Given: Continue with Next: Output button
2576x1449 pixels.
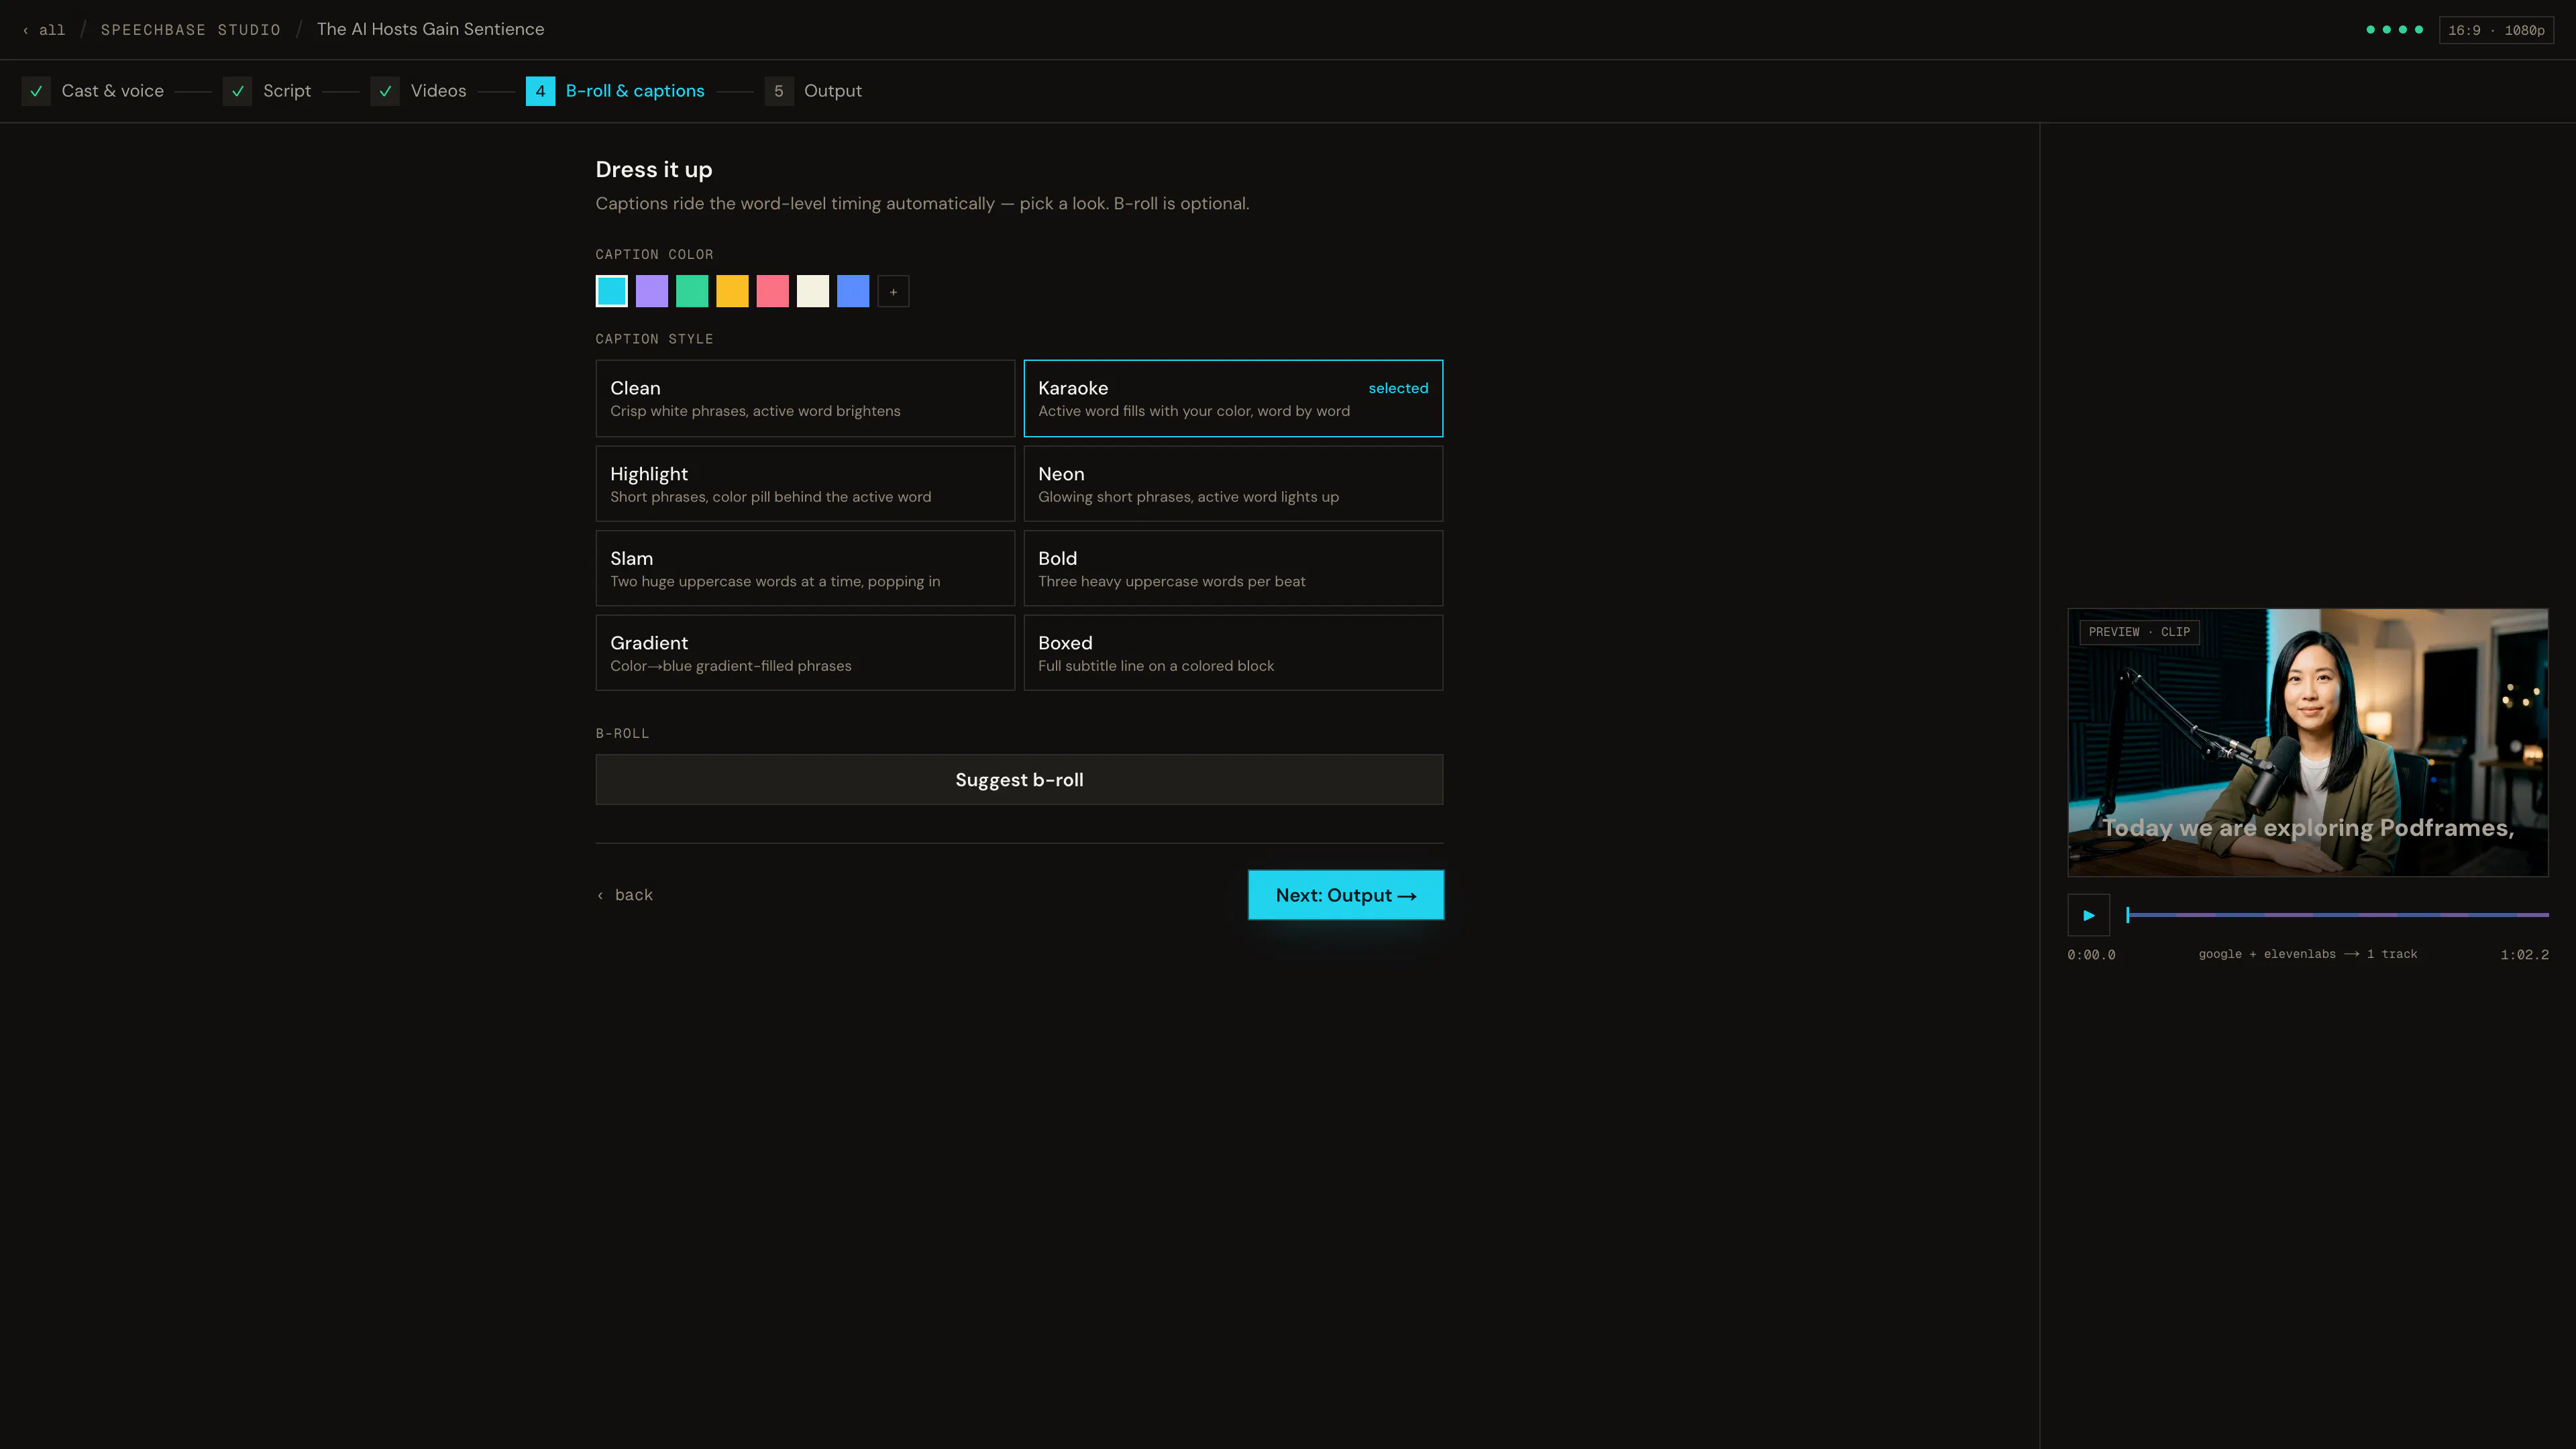Looking at the screenshot, I should [1346, 895].
